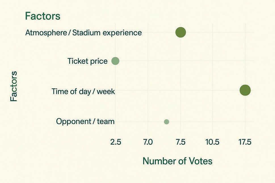Screen dimensions: 275x183
Task: Click the Time of day / week dot
Action: click(245, 90)
